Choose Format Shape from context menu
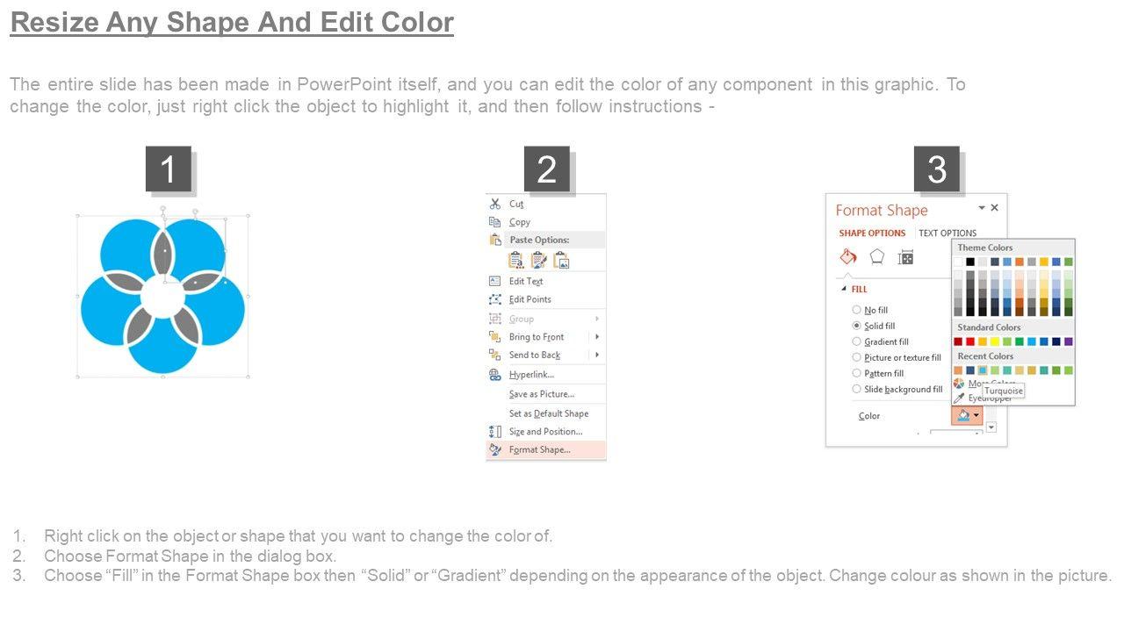Image resolution: width=1124 pixels, height=632 pixels. click(x=539, y=449)
